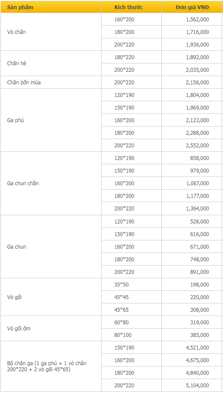Screen dimensions: 223x393
Task: Select the 35*50 pillow size cell
Action: tap(131, 284)
